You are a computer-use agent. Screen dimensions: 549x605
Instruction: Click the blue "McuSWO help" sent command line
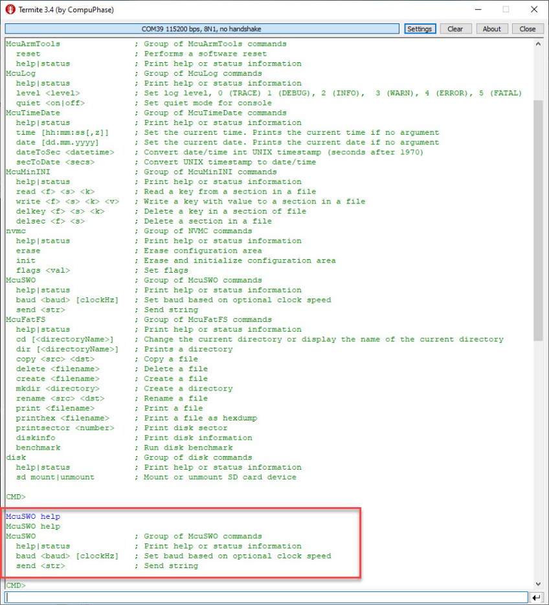pyautogui.click(x=33, y=517)
